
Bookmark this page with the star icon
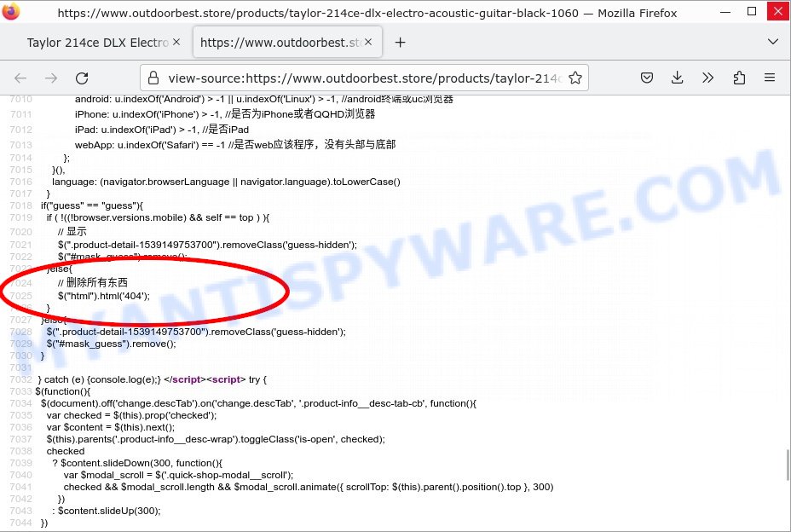tap(575, 78)
